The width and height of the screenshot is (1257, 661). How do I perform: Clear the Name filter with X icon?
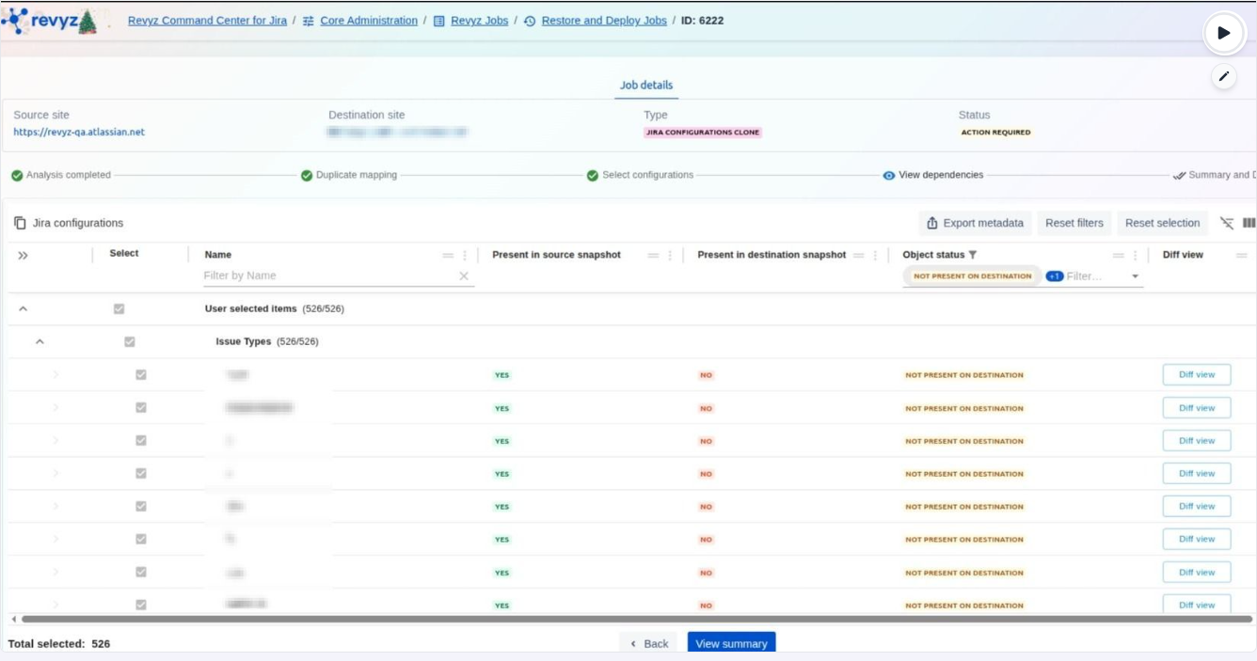tap(464, 275)
